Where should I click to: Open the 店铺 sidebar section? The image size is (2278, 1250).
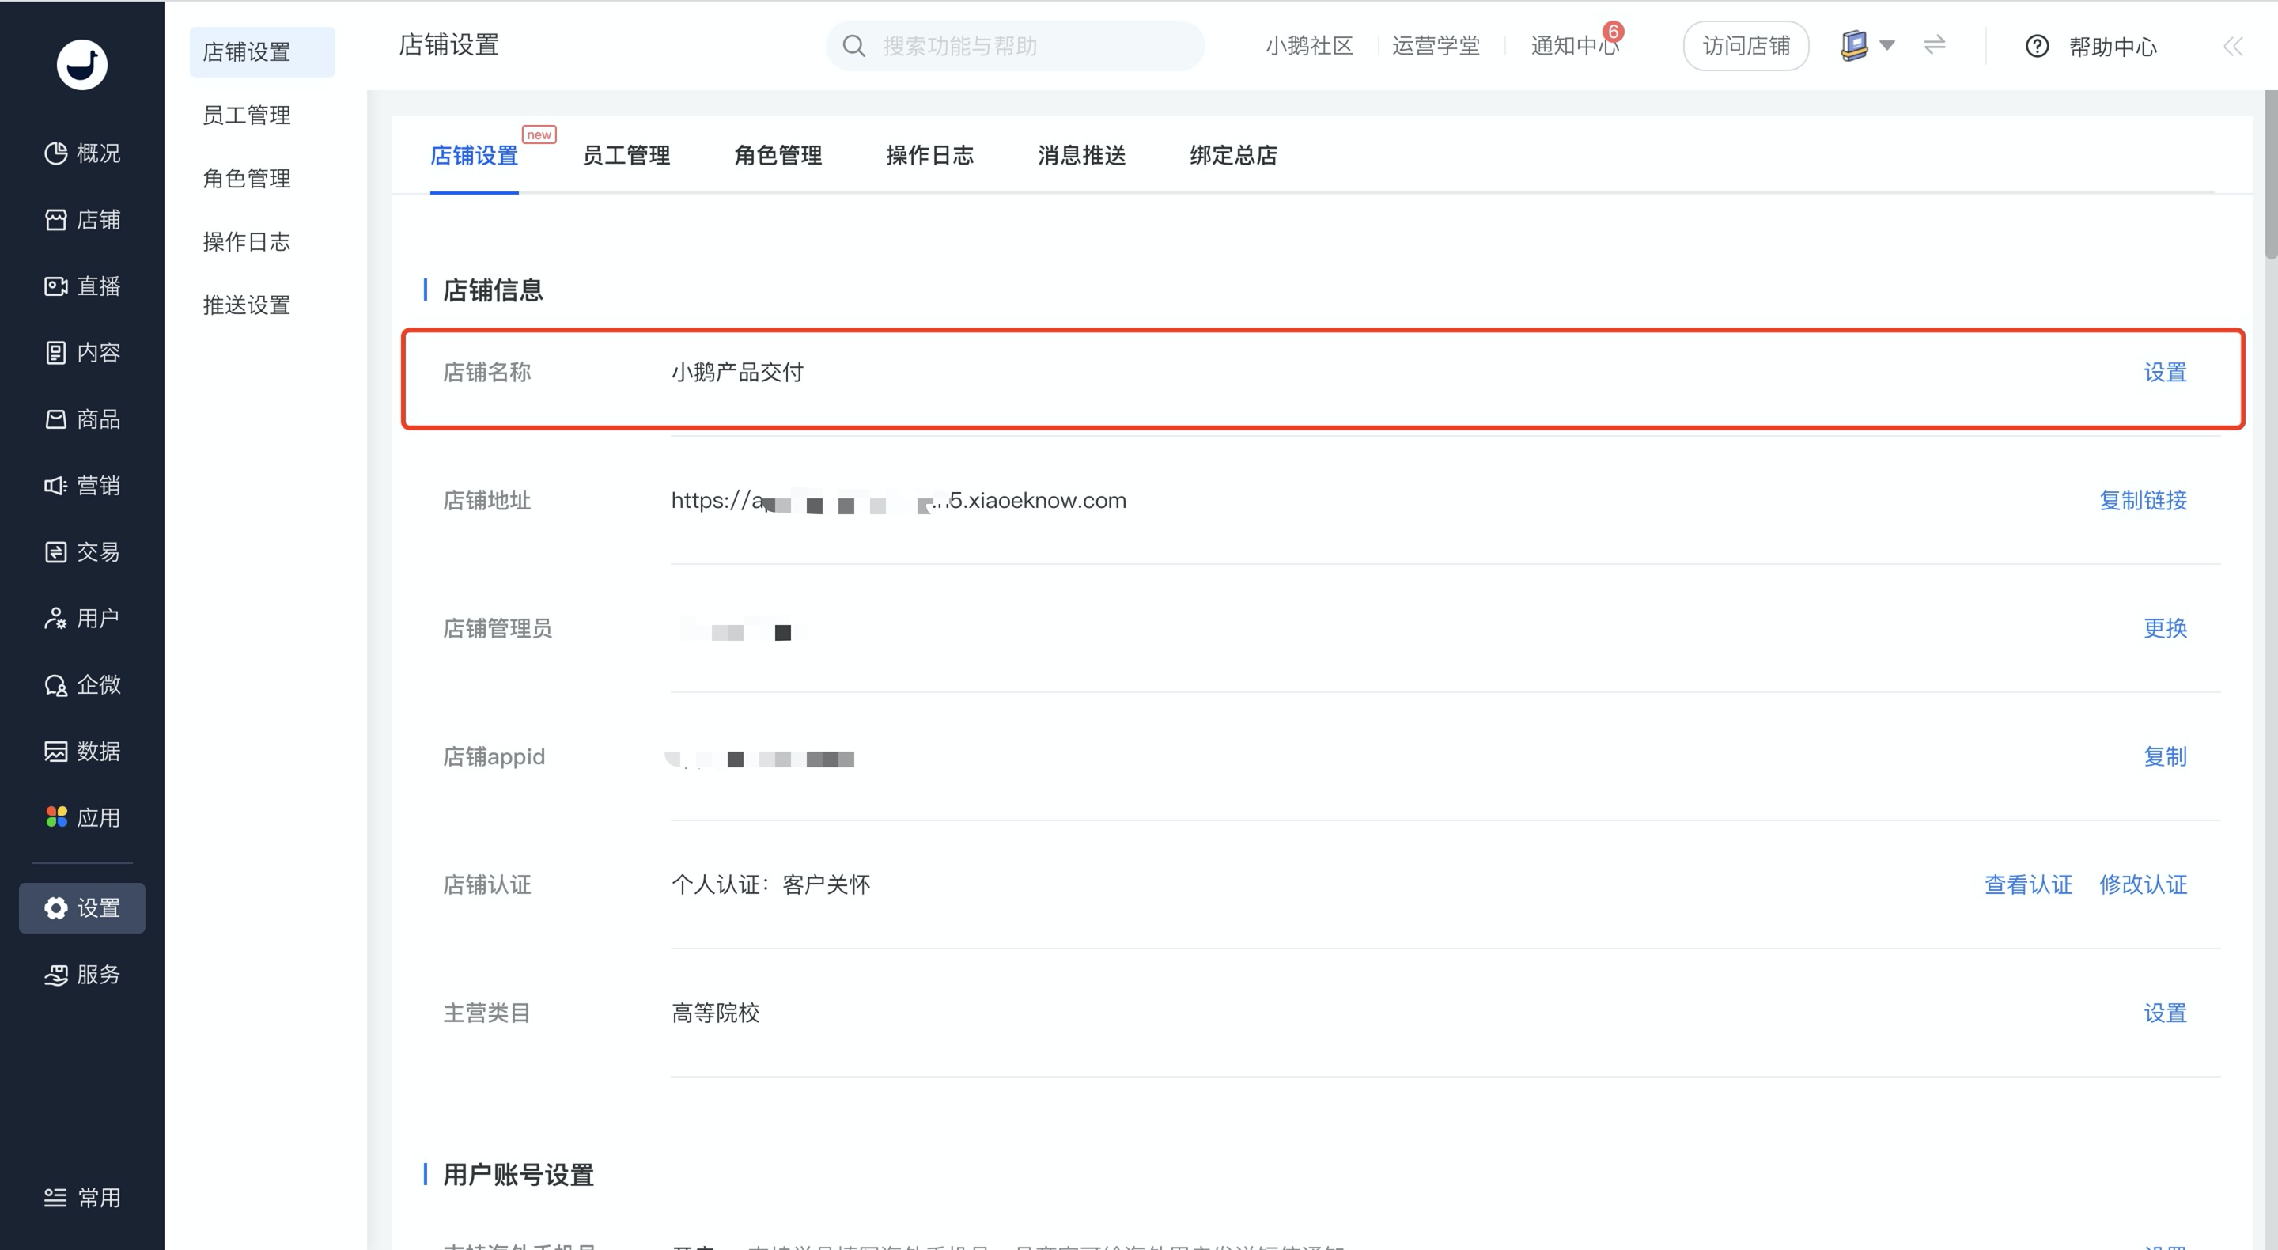pos(82,219)
